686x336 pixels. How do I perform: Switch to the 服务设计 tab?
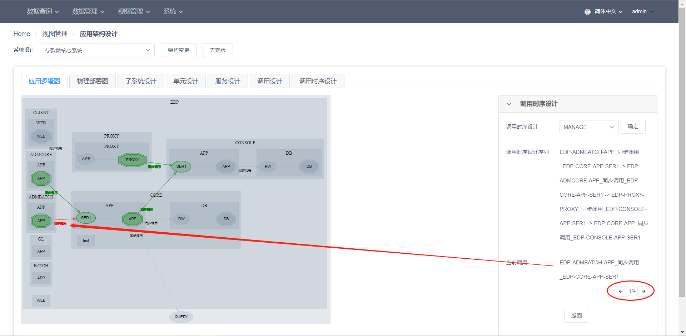[x=228, y=81]
